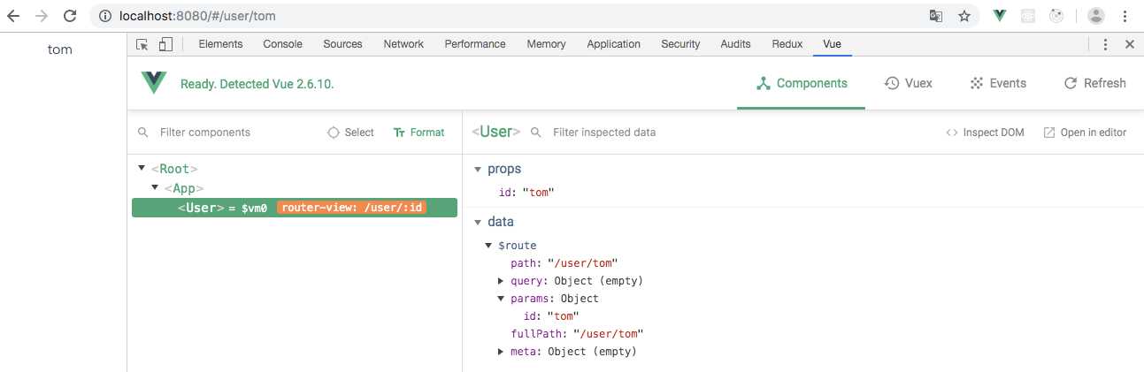The image size is (1144, 372).
Task: Toggle the device toolbar icon
Action: pos(165,44)
